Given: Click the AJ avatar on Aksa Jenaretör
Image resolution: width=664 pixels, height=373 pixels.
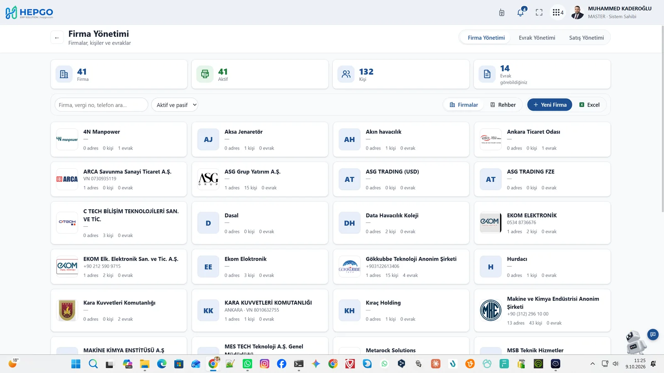Looking at the screenshot, I should click(208, 140).
